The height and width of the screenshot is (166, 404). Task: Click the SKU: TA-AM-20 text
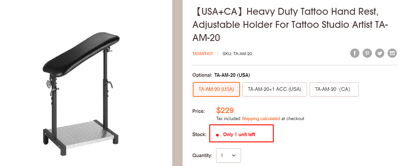pyautogui.click(x=237, y=54)
